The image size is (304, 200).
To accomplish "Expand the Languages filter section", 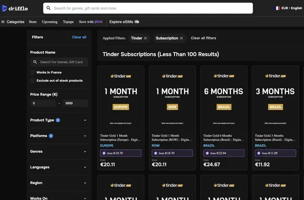I will tap(59, 167).
